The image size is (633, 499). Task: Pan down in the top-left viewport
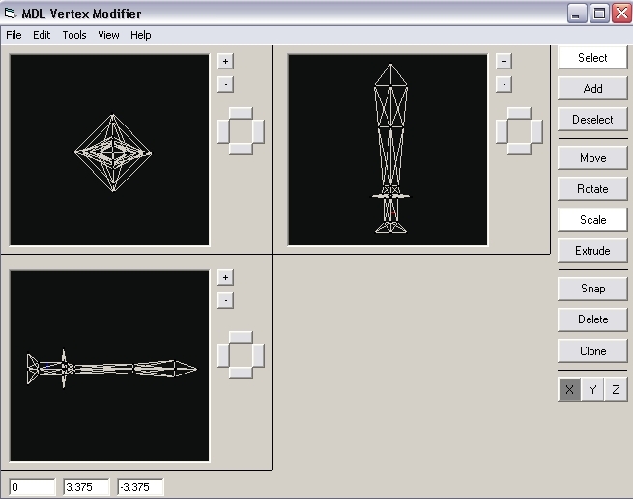point(241,149)
